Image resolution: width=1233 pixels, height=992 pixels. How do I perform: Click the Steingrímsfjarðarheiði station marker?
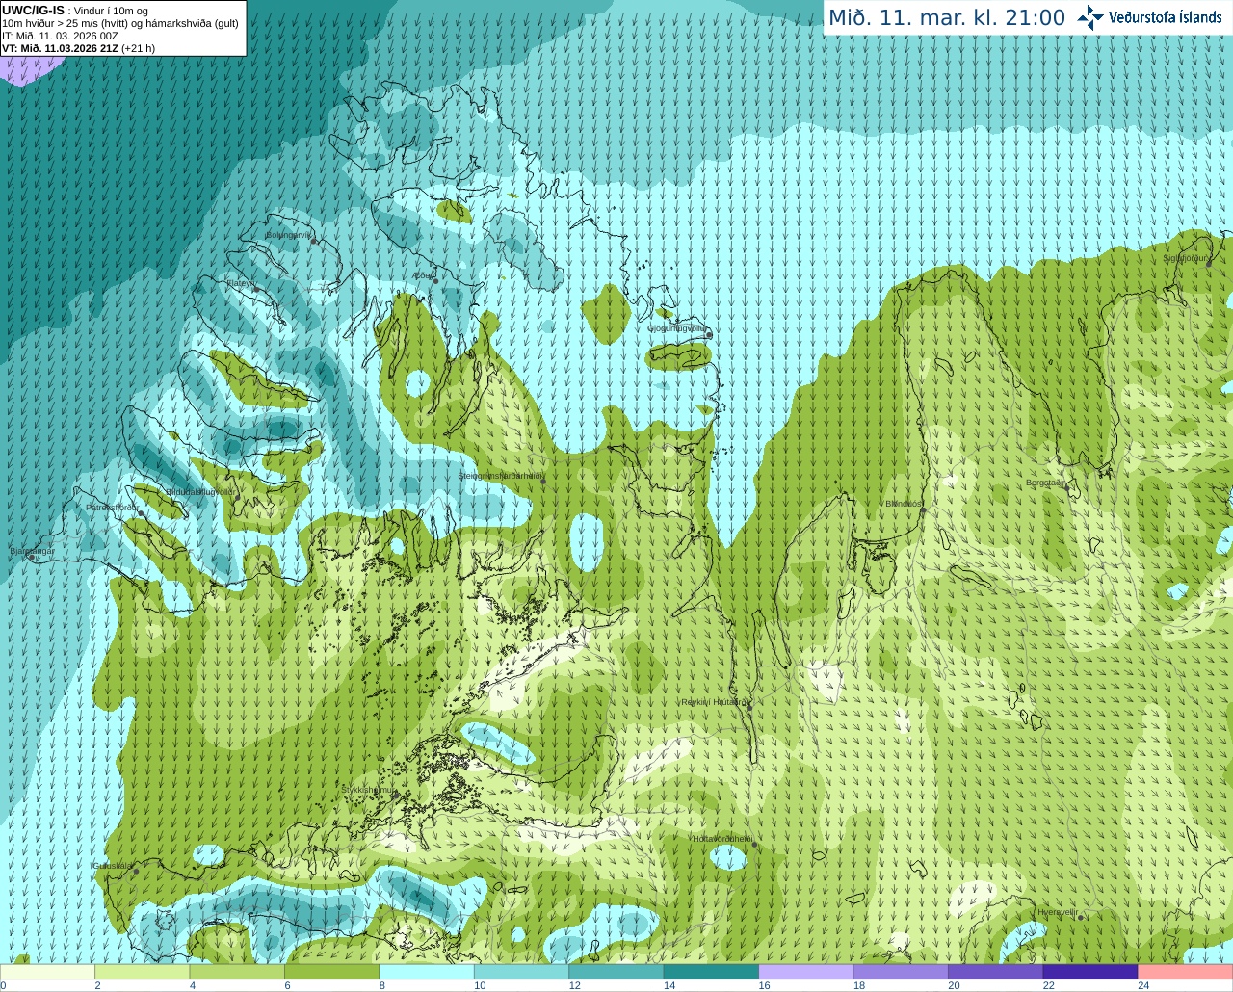point(543,481)
